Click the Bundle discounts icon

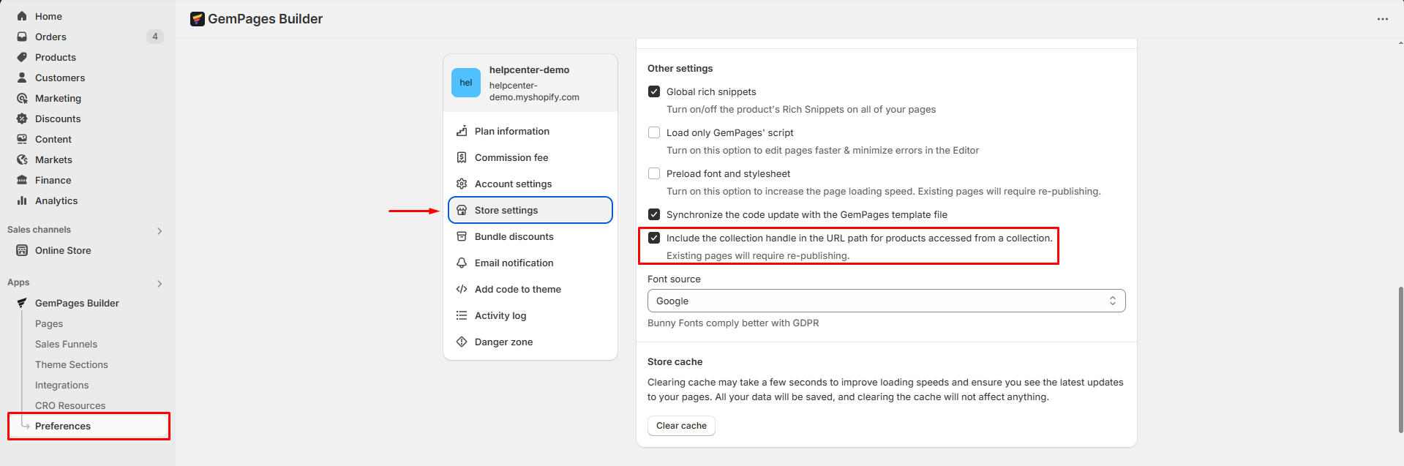click(x=462, y=236)
